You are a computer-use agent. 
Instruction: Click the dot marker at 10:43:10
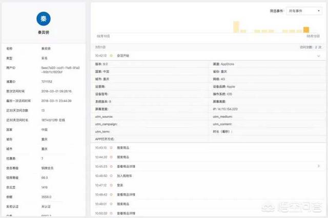(x=111, y=148)
